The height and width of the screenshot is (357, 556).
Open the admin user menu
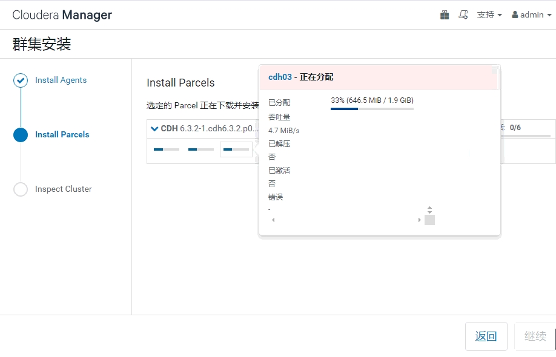click(x=532, y=15)
